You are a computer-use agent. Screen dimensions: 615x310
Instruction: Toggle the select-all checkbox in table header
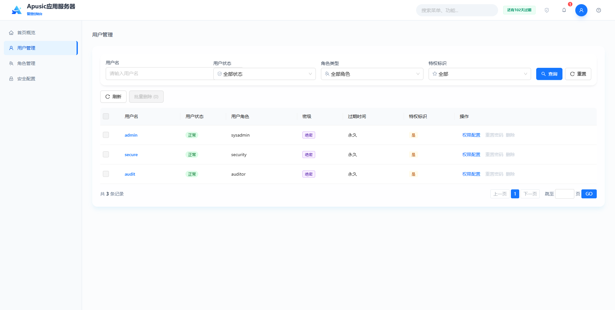(106, 116)
